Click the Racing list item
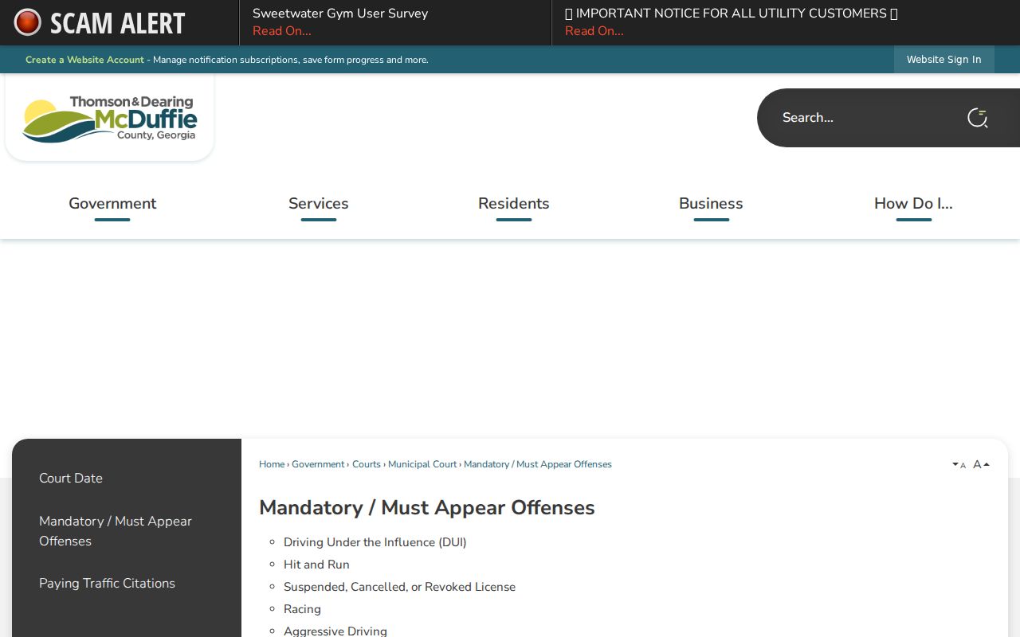1020x637 pixels. pos(302,609)
